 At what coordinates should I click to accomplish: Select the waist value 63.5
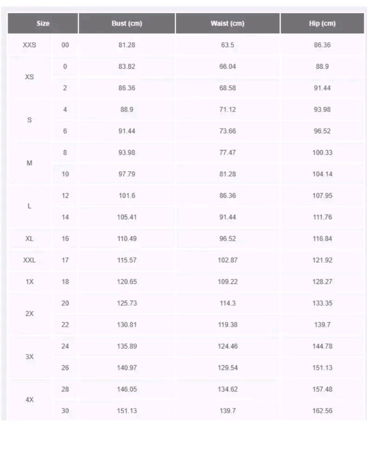point(227,45)
